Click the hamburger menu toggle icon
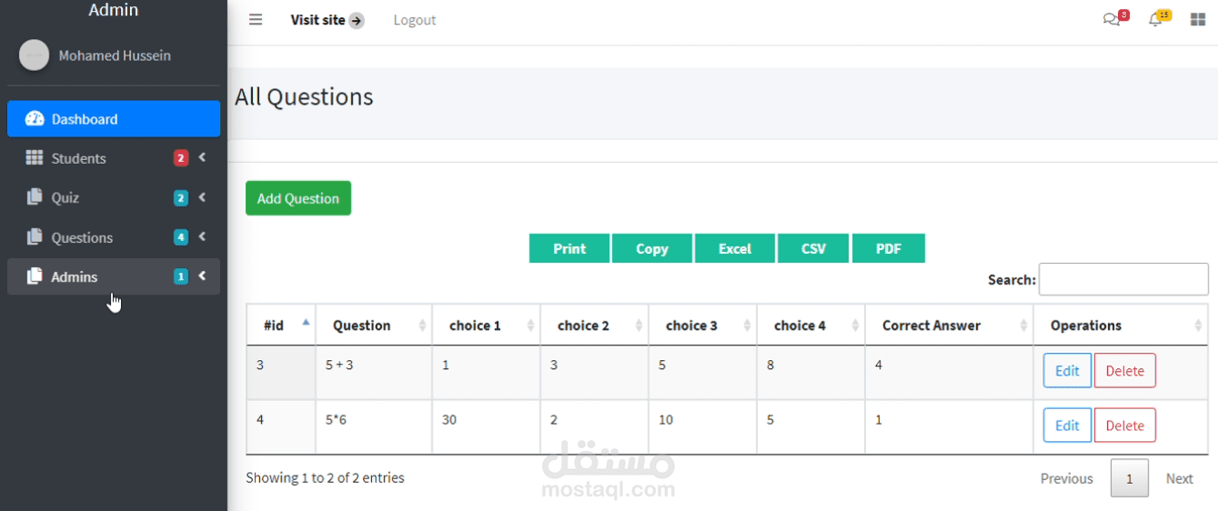The width and height of the screenshot is (1218, 511). tap(256, 20)
